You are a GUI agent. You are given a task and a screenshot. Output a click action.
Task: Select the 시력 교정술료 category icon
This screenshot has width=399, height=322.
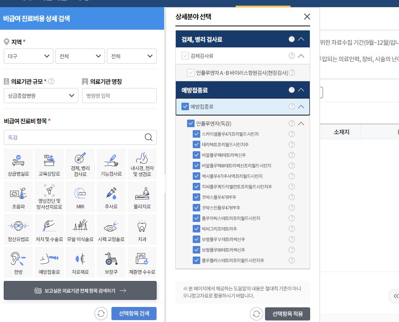click(111, 229)
